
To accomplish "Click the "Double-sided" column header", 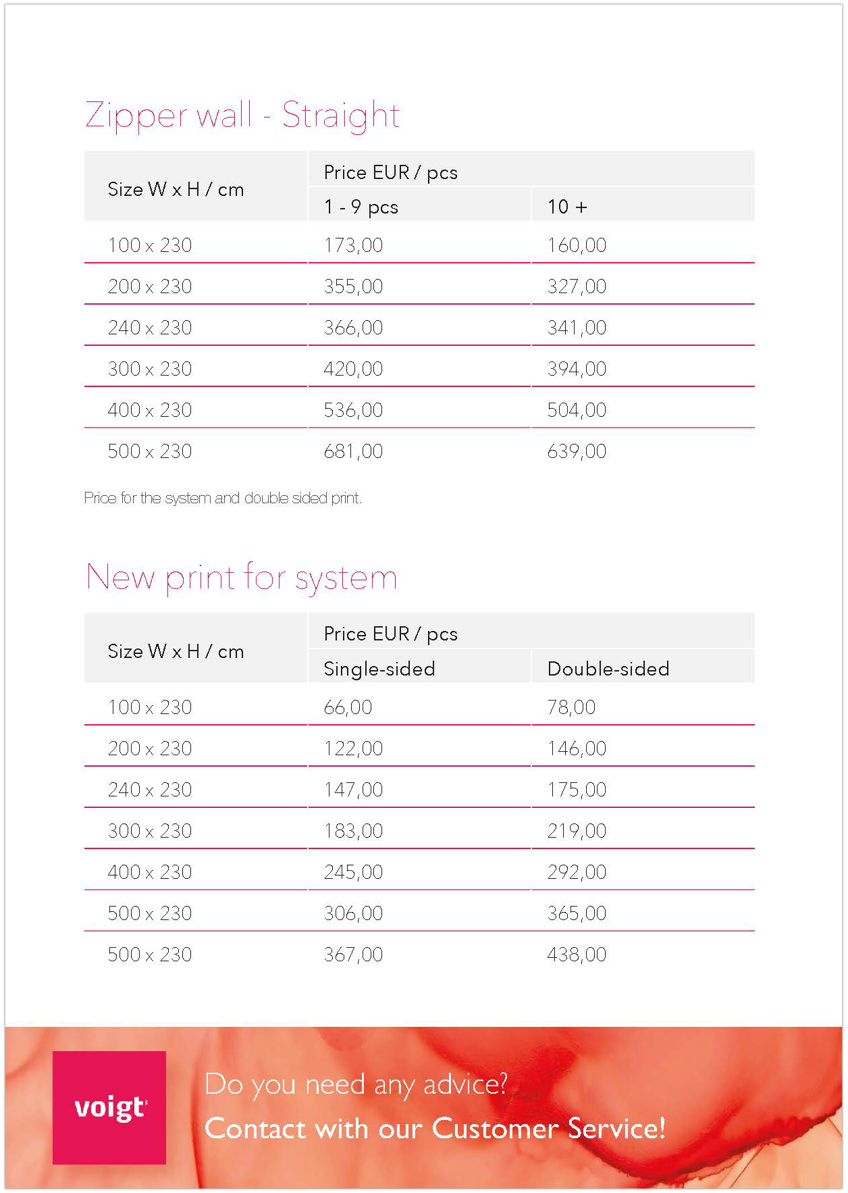I will click(x=608, y=669).
